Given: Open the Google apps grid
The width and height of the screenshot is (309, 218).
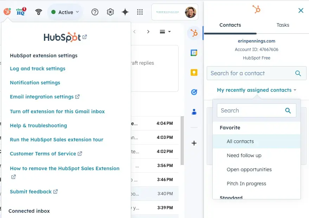Looking at the screenshot, I should pos(140,12).
